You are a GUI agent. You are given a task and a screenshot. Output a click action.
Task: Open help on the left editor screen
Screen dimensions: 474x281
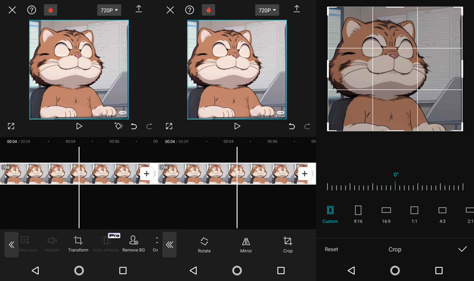pos(31,10)
